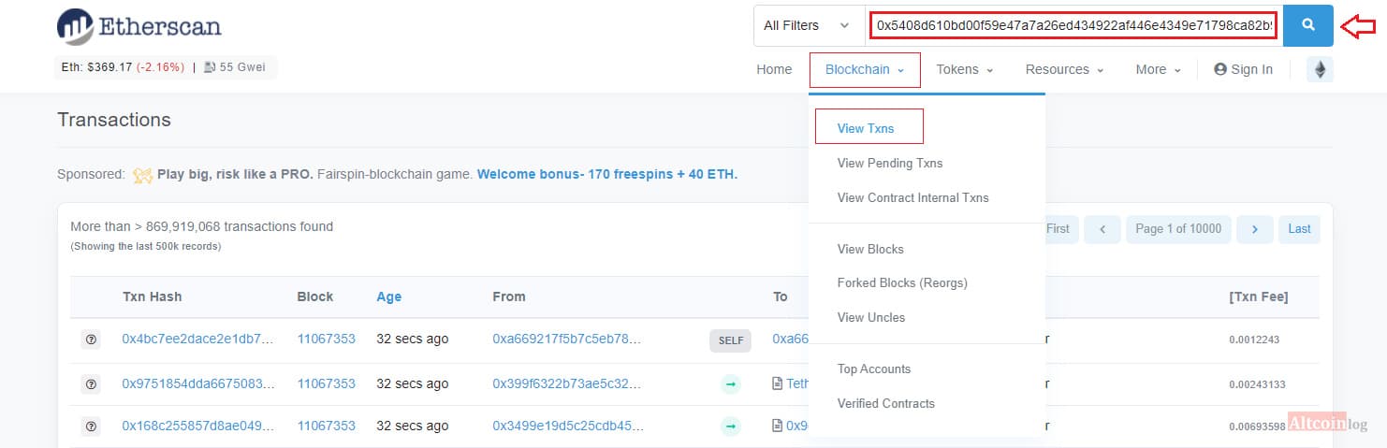Go to the previous page arrow
Viewport: 1387px width, 448px height.
tap(1102, 229)
